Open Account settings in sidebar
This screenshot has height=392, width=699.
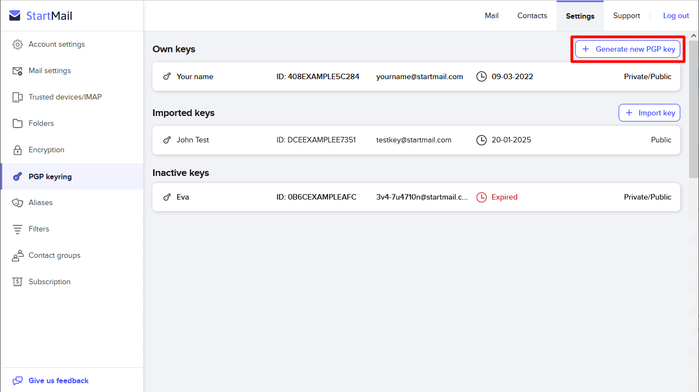(72, 45)
